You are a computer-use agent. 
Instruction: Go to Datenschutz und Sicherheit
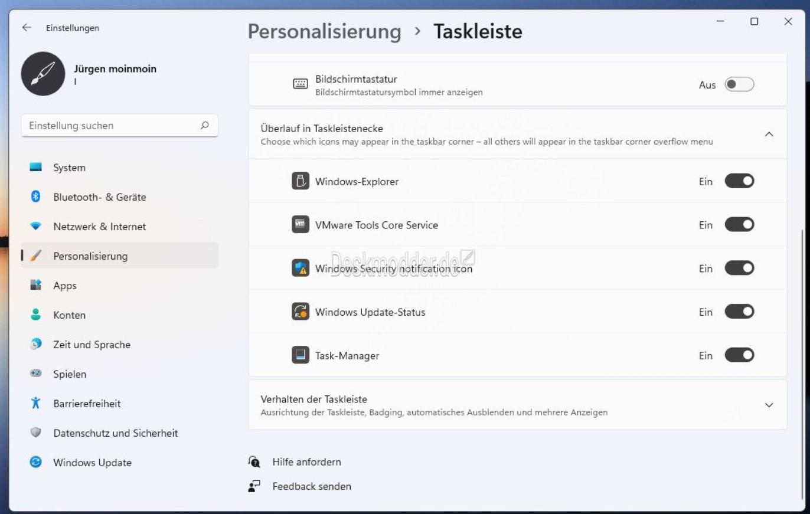pos(120,433)
